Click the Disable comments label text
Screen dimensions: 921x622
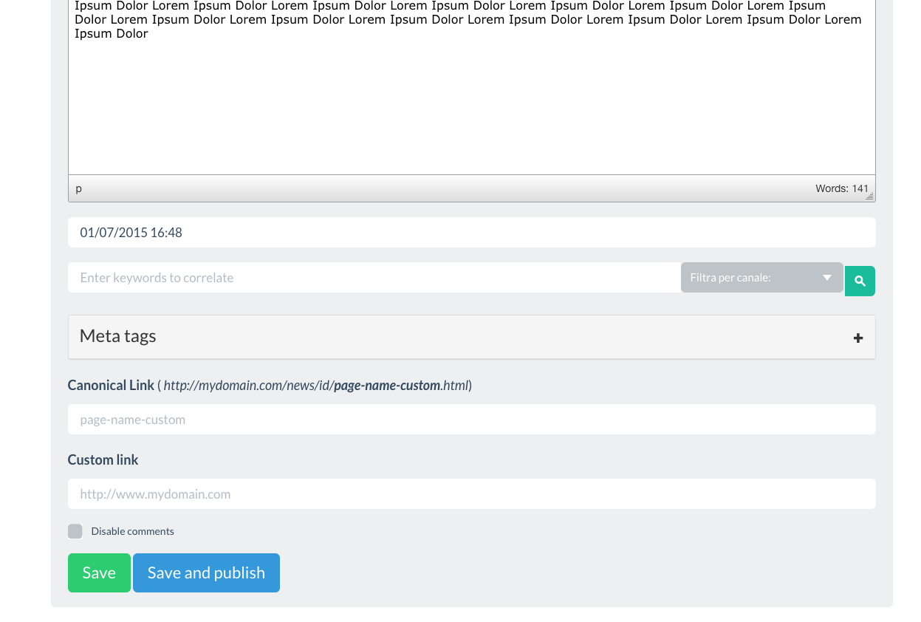click(133, 531)
